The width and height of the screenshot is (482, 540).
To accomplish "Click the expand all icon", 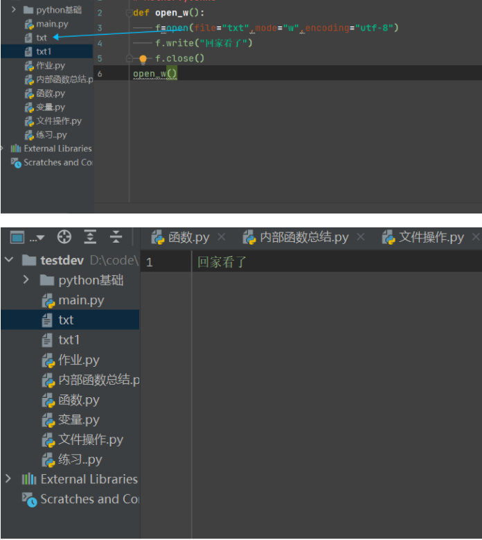I will point(90,237).
